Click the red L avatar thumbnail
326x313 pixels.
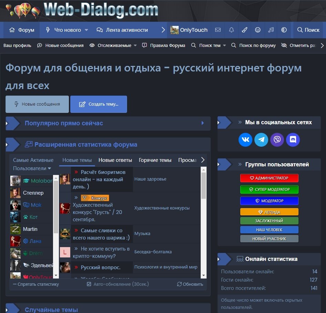coord(65,252)
